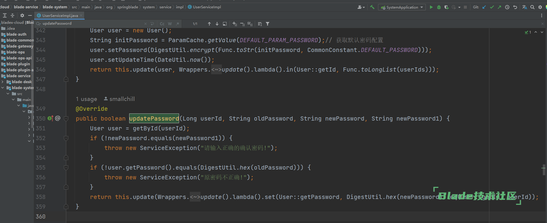Expand the blade-desk module in project tree
547x223 pixels.
click(3, 82)
